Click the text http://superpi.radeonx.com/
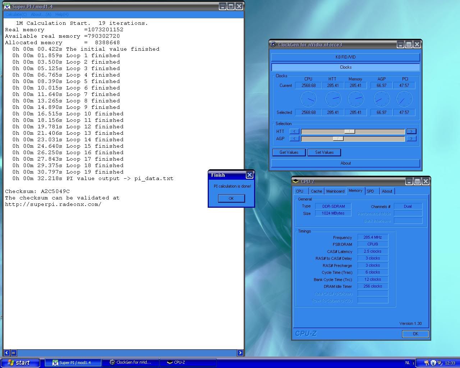This screenshot has width=460, height=368. tap(53, 204)
